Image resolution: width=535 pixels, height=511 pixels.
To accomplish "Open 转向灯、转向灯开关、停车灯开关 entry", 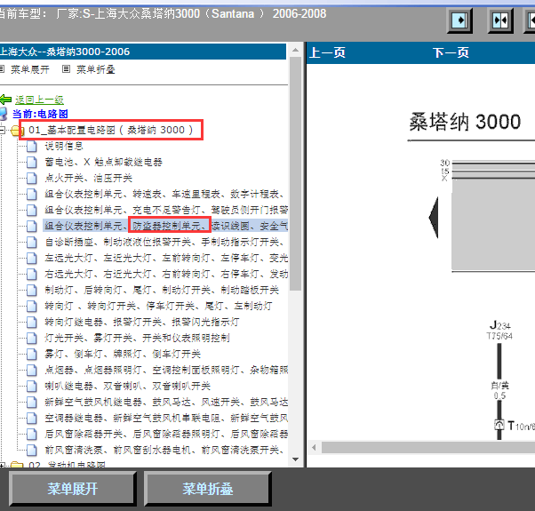I will pos(158,306).
